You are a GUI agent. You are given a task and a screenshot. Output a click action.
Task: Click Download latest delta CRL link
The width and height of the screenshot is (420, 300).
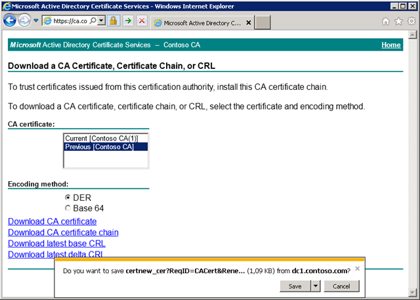pos(55,254)
